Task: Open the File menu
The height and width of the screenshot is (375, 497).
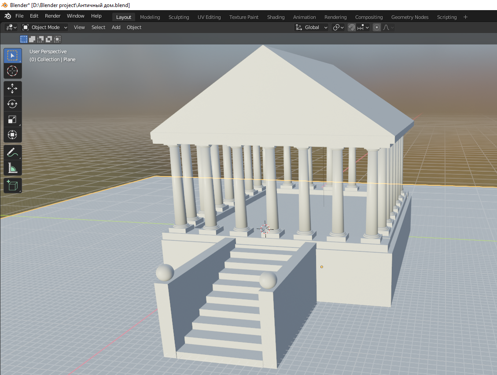Action: pos(19,16)
